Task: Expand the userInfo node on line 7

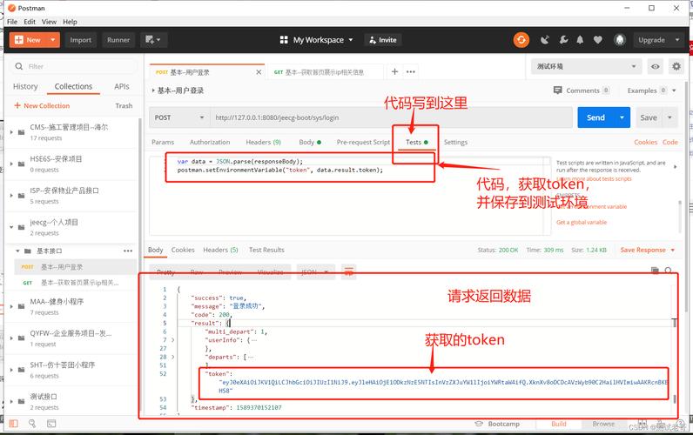Action: point(172,340)
